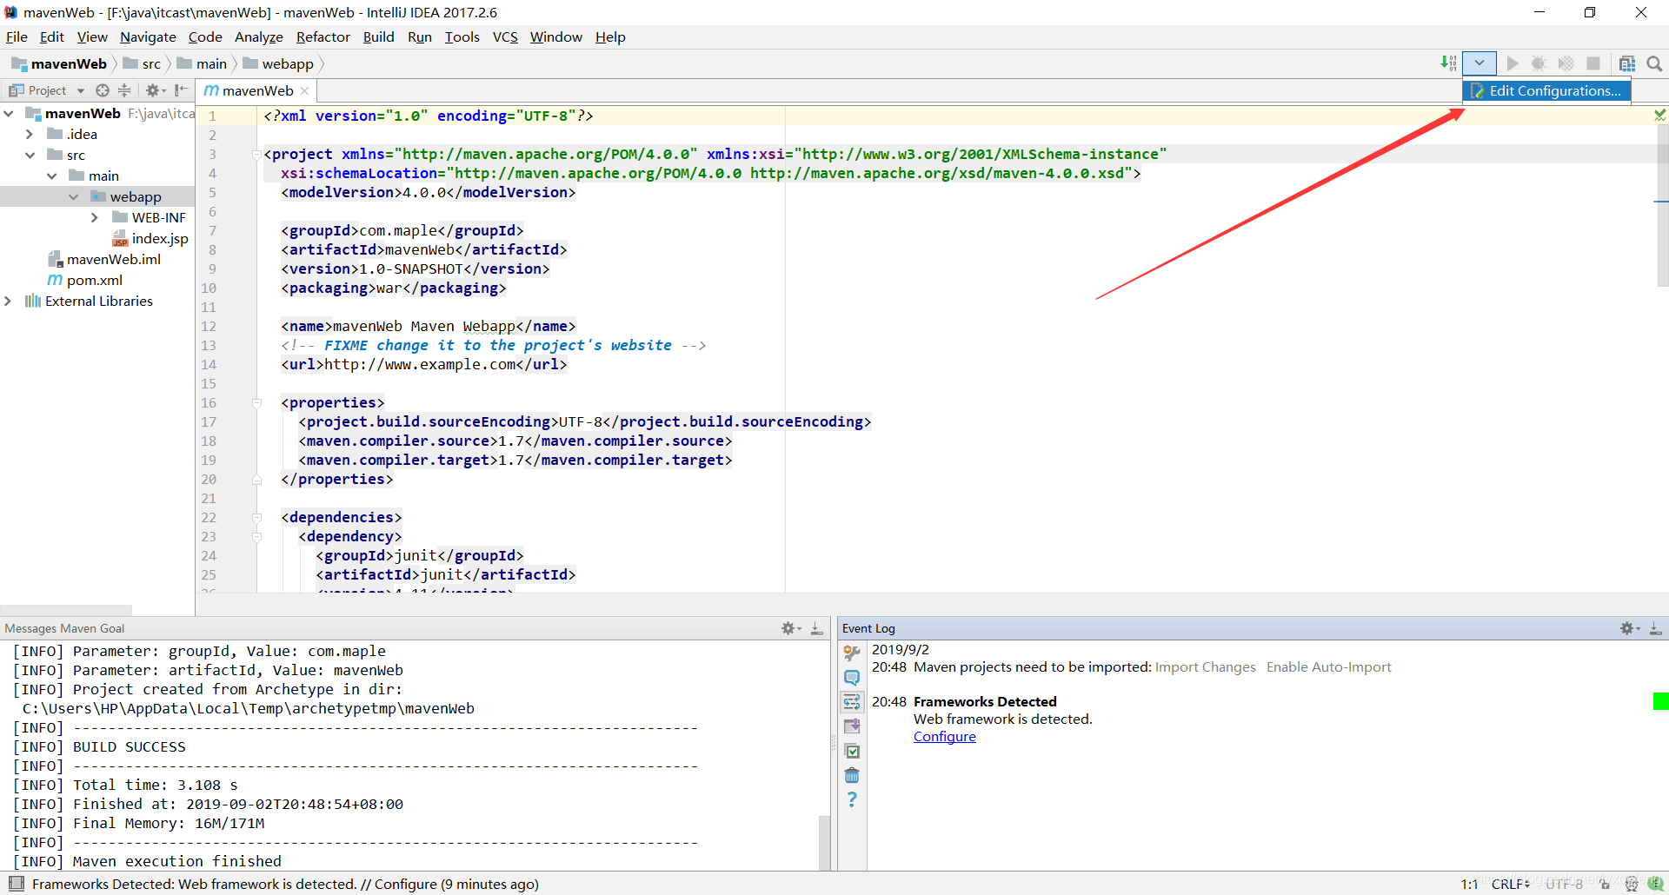Open Event Log settings gear
Screen dimensions: 1669x895
point(1630,628)
